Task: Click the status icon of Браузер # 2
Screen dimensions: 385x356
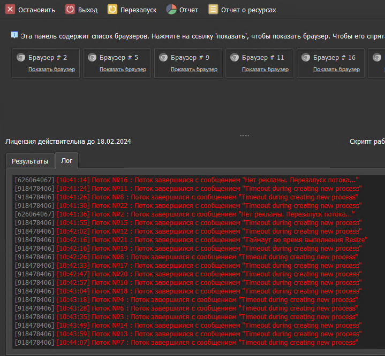Action: click(21, 57)
